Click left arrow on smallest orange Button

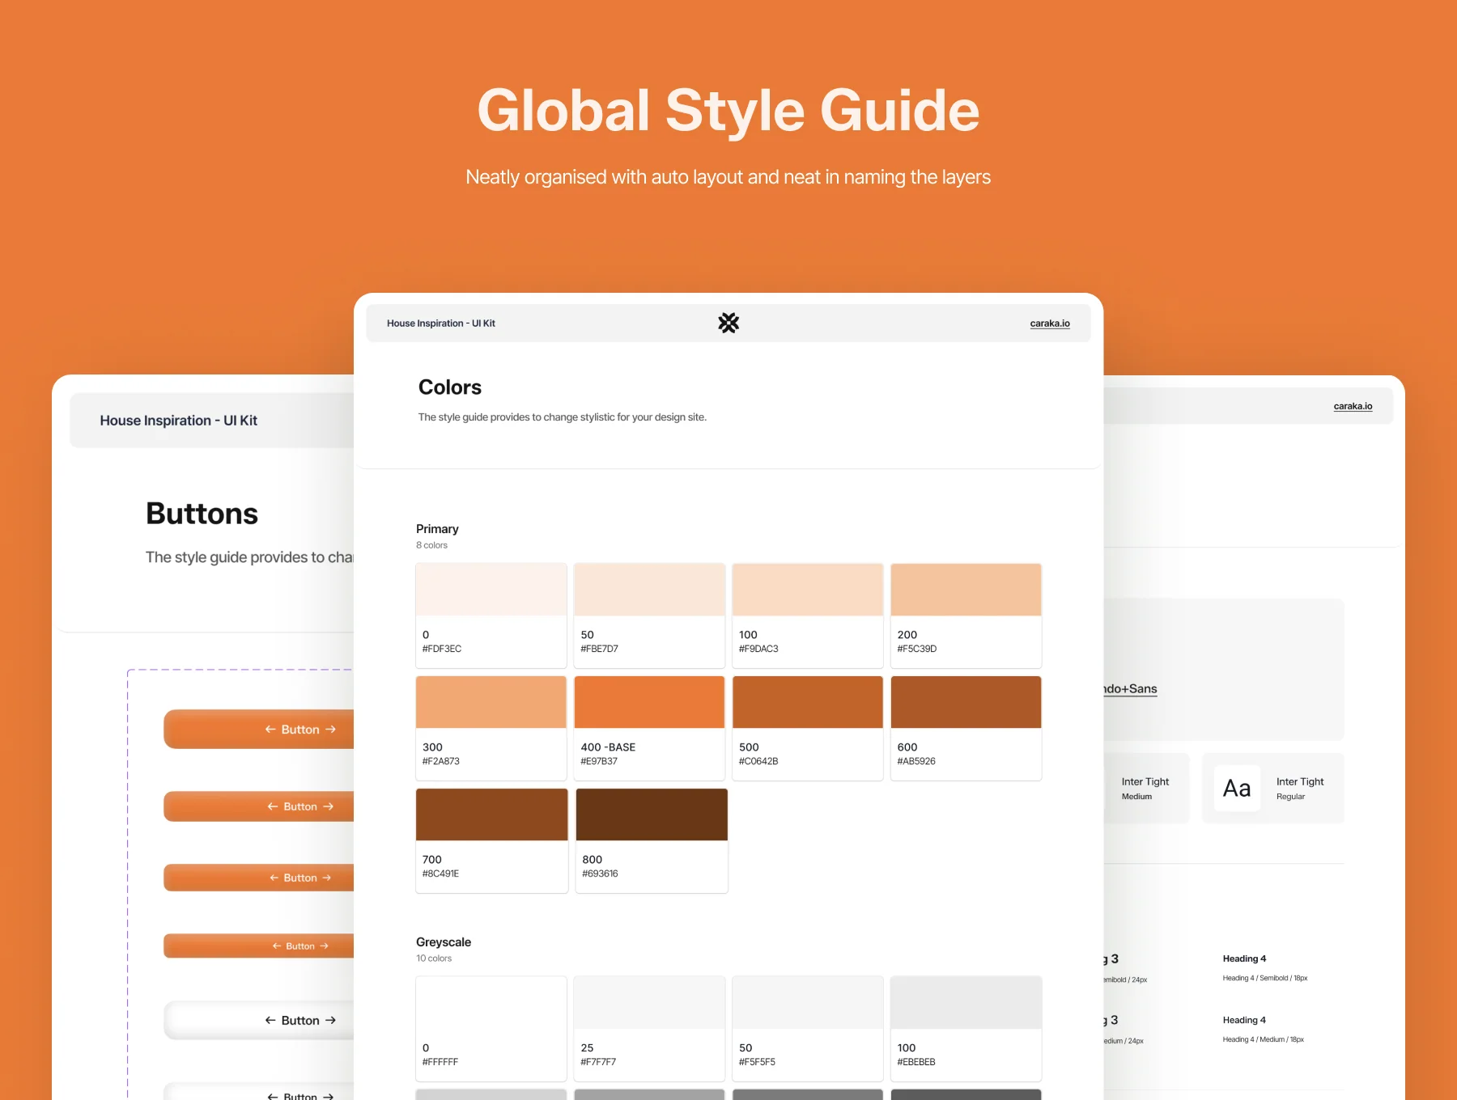click(277, 946)
